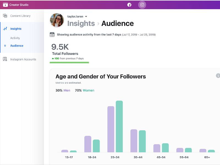Open the info icon on followers chart
This screenshot has height=165, width=220.
coord(218,76)
